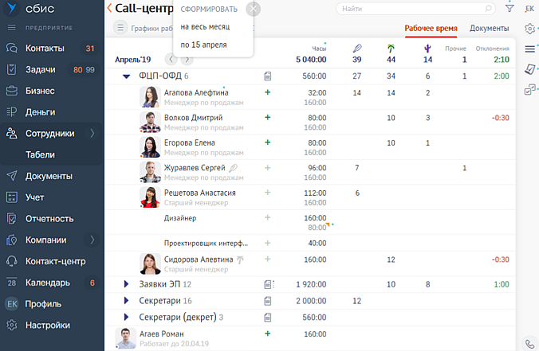Viewport: 539px width, 351px height.
Task: Switch to the Документы tab
Action: [x=489, y=28]
